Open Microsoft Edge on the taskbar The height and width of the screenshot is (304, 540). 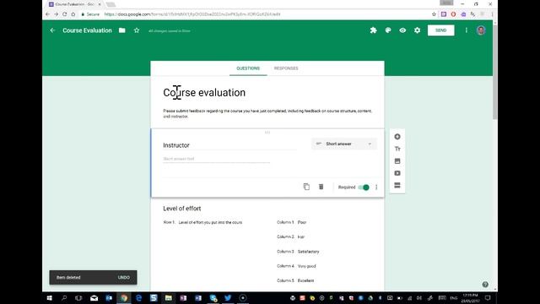138,298
